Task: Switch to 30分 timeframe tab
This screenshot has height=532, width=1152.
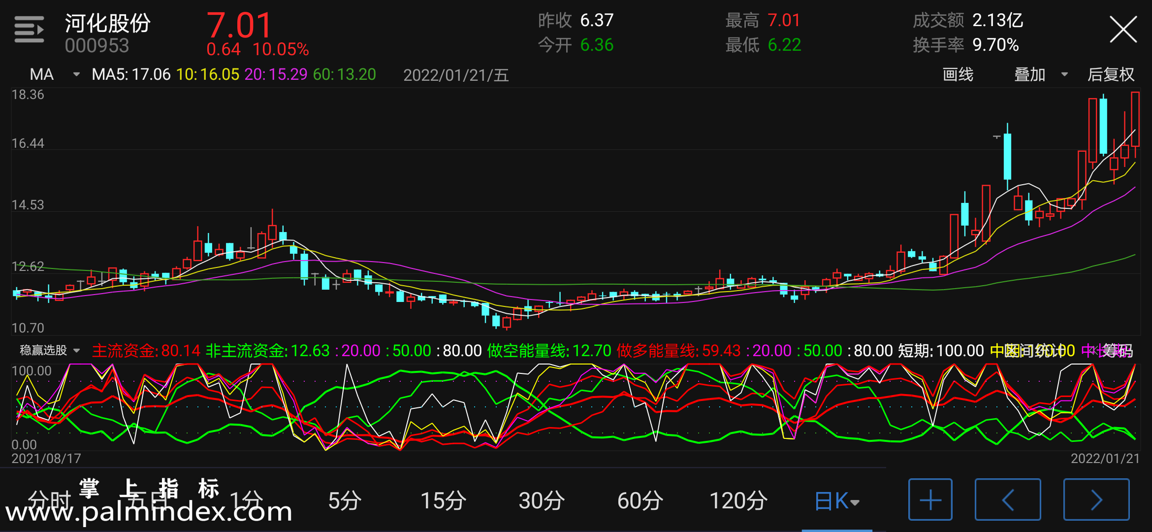Action: pyautogui.click(x=542, y=501)
